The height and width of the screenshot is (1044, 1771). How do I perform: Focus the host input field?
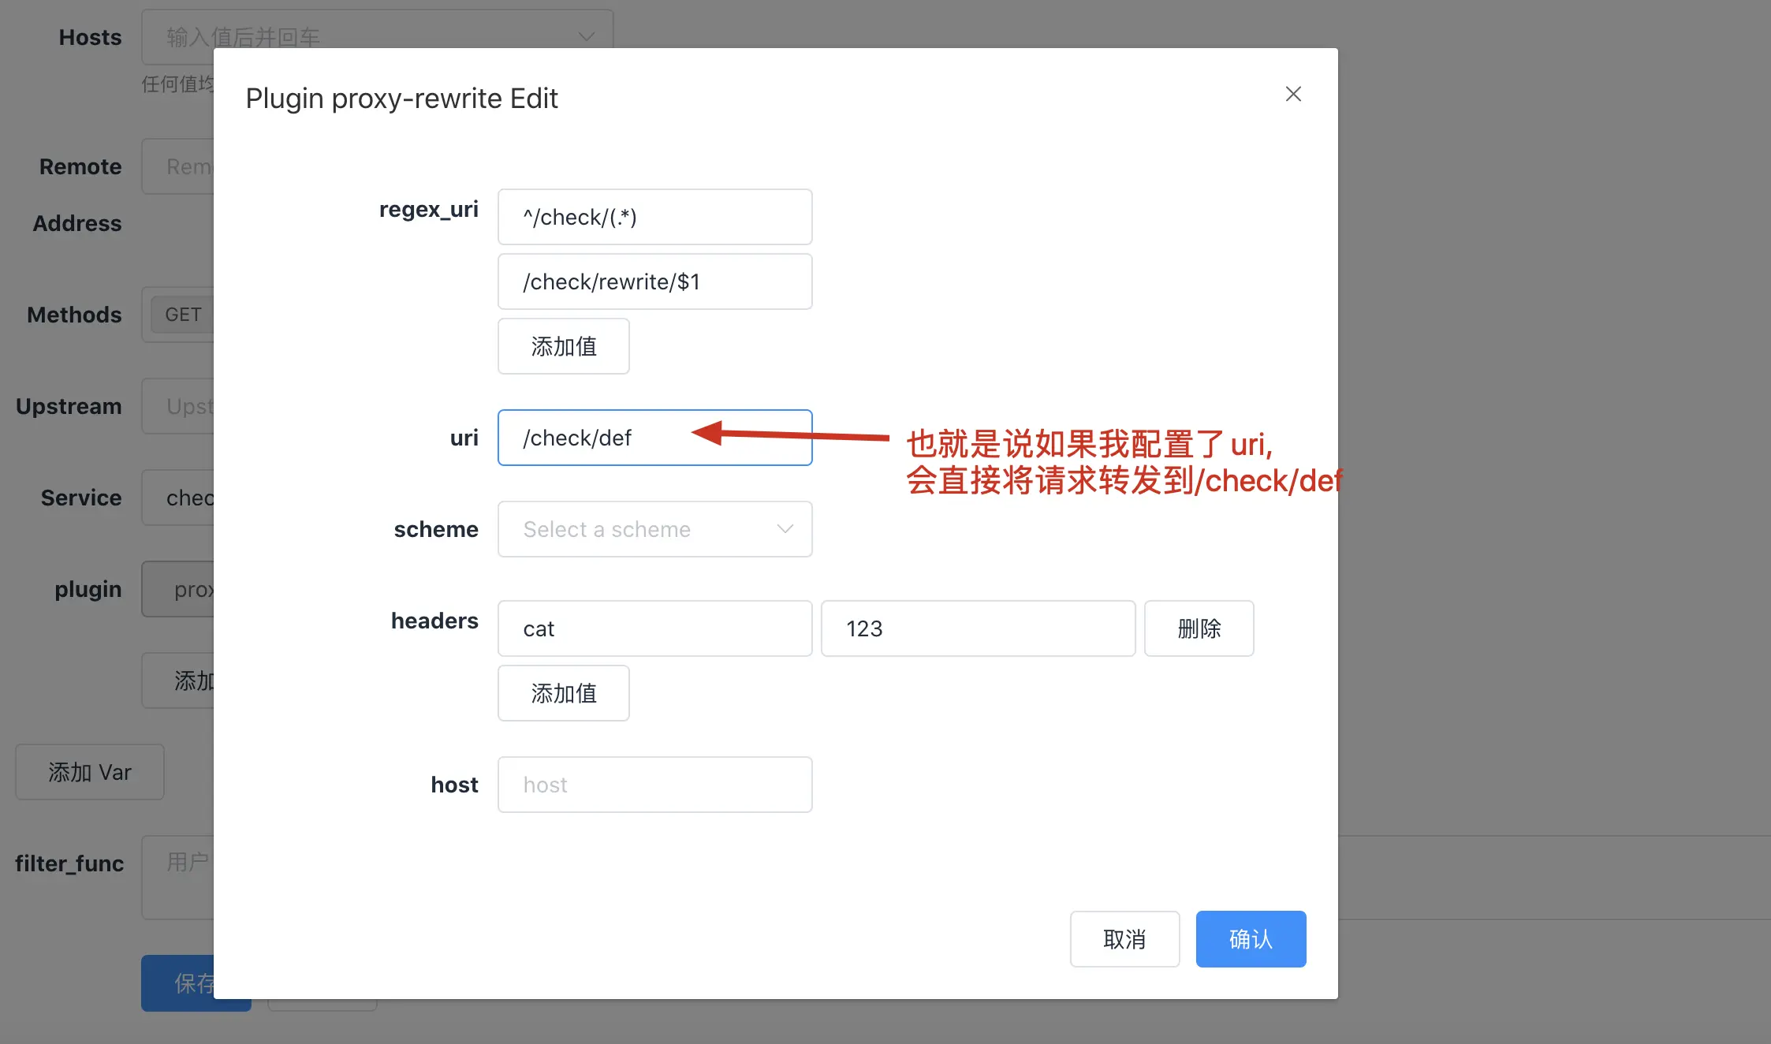(x=654, y=785)
